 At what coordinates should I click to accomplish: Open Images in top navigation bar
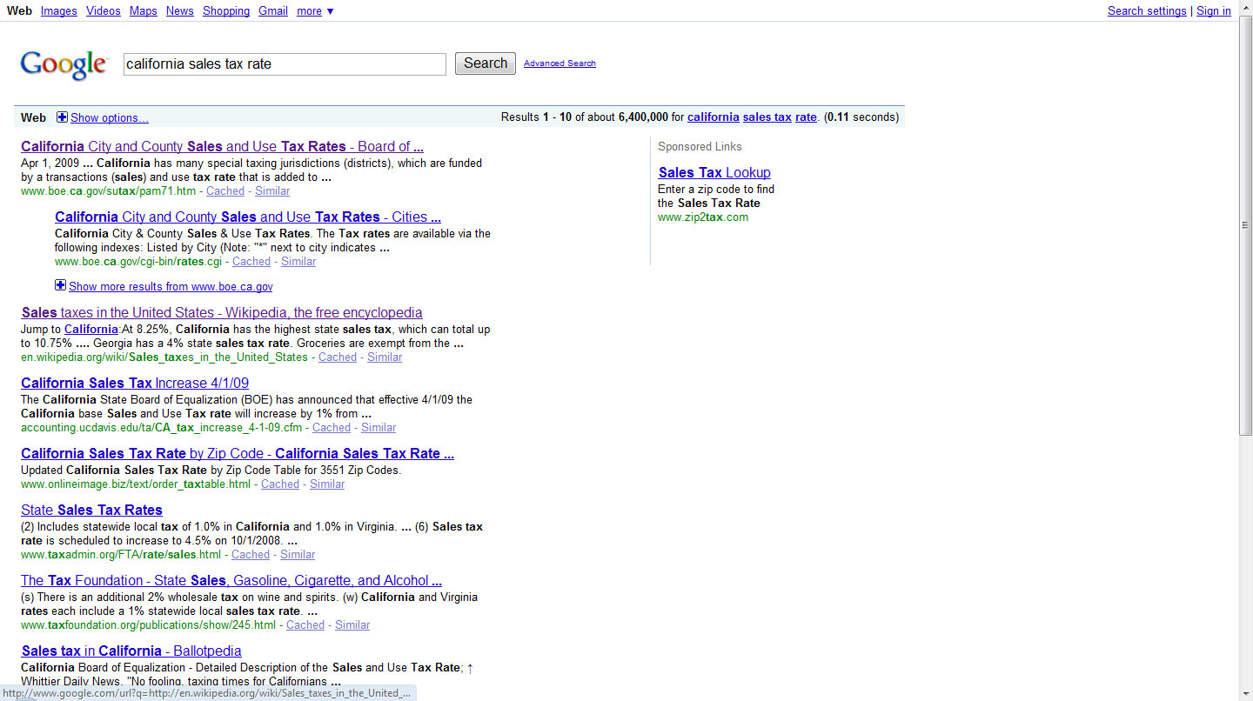tap(59, 11)
